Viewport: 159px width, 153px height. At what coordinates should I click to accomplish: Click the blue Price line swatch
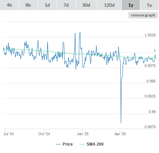58,144
